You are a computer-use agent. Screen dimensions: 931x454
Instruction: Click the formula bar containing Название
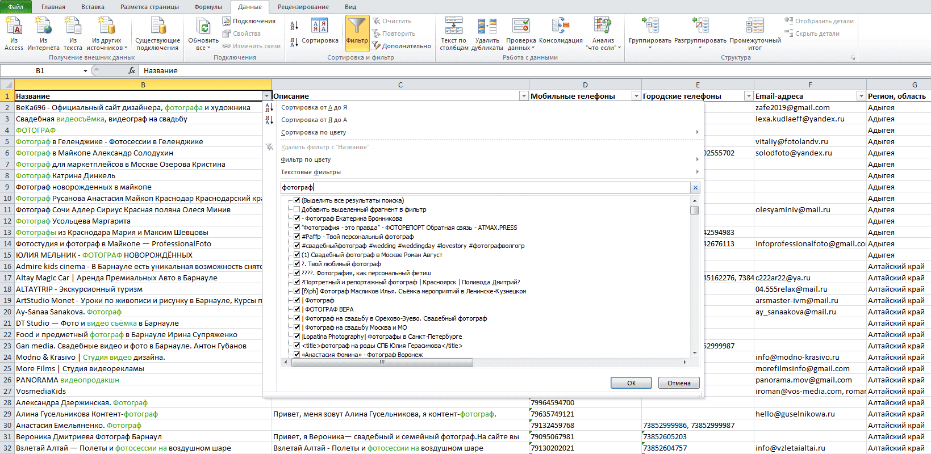click(x=534, y=70)
